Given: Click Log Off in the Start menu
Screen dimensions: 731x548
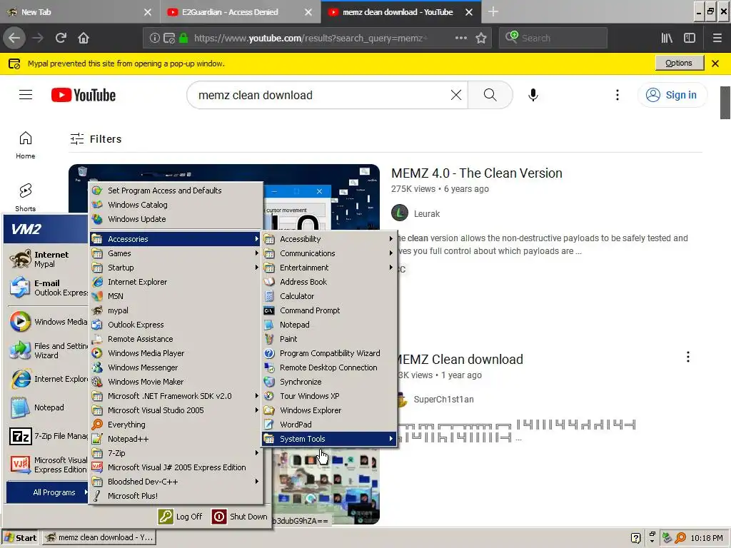Looking at the screenshot, I should point(180,517).
